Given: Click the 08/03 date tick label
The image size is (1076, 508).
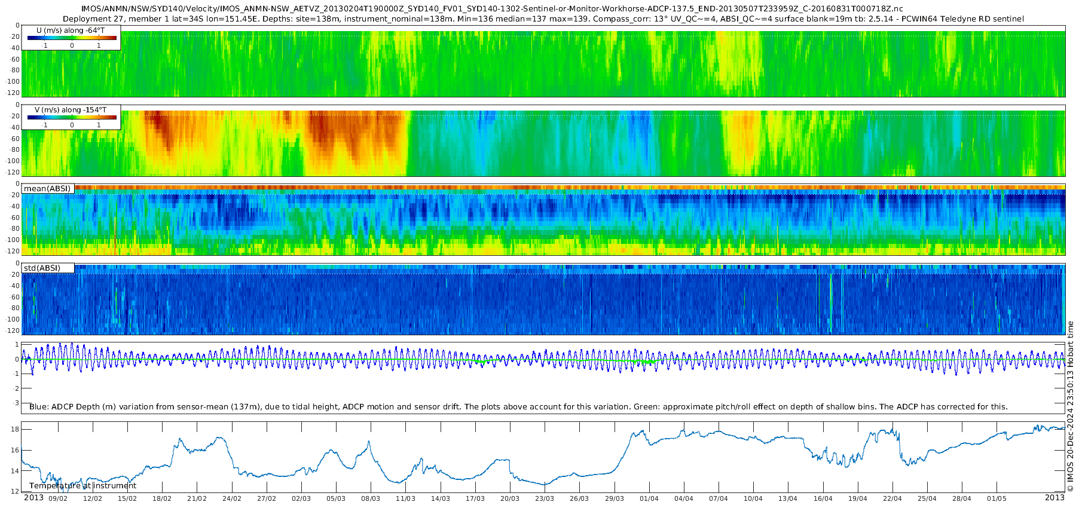Looking at the screenshot, I should coord(371,498).
